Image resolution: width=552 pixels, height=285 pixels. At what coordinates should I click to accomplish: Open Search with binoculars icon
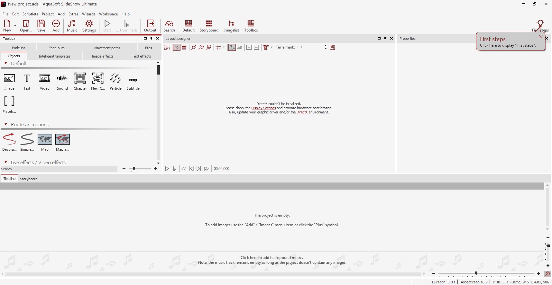coord(169,26)
